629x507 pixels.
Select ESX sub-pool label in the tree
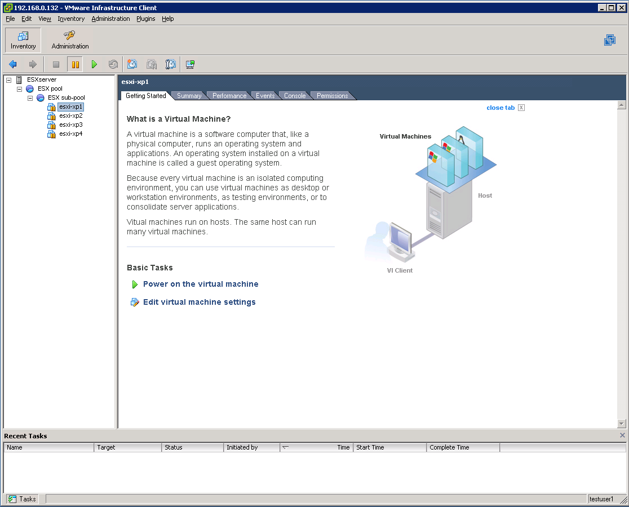pyautogui.click(x=66, y=98)
